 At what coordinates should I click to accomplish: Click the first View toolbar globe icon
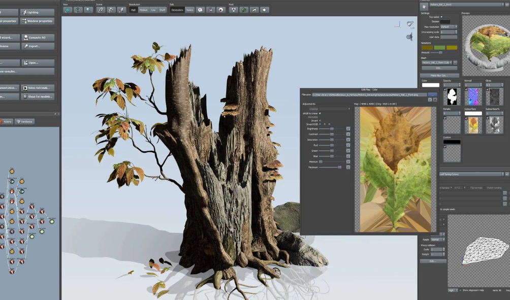click(68, 10)
